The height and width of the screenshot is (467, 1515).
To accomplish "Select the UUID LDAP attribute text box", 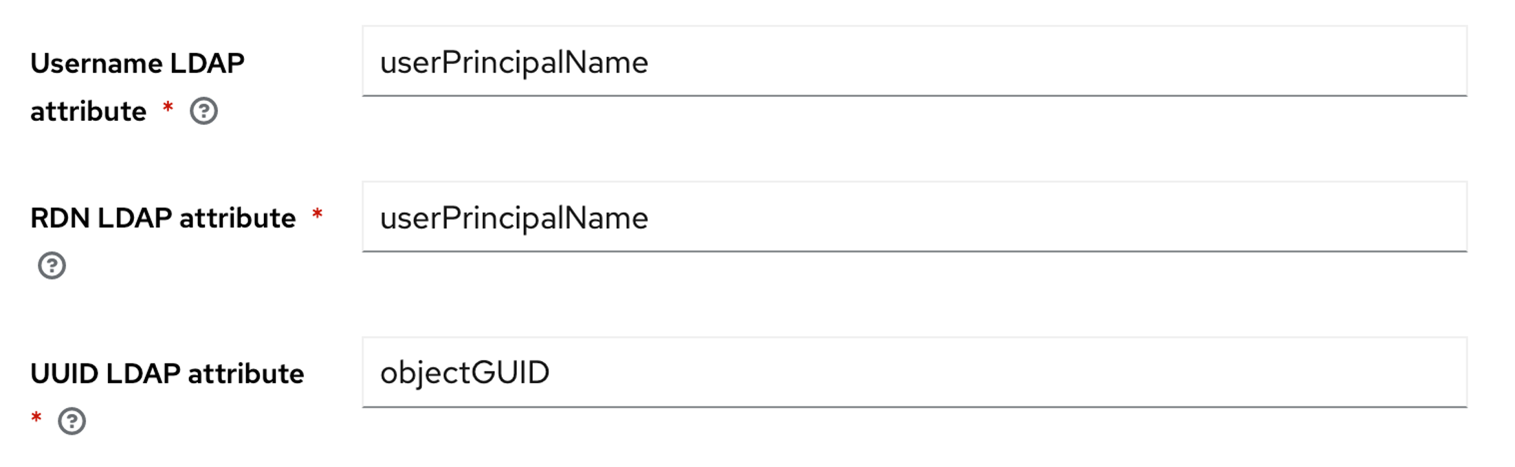I will (x=914, y=373).
